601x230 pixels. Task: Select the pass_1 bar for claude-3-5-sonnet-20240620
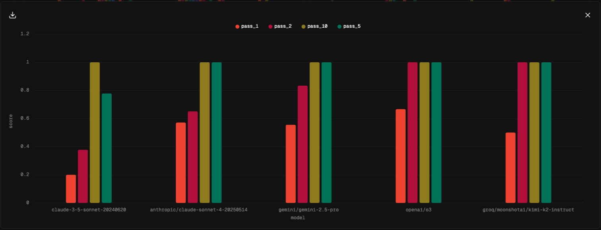pos(71,189)
